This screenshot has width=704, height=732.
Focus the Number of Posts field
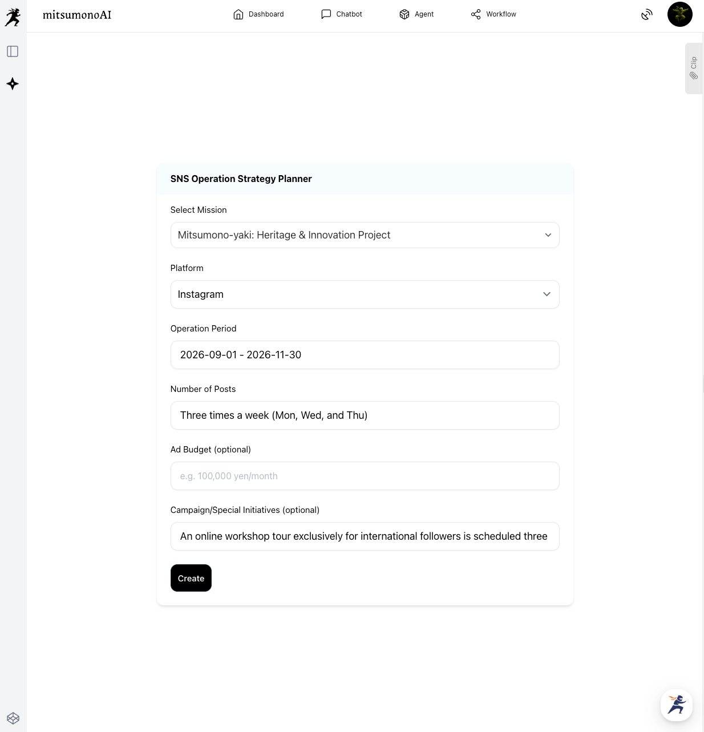[x=365, y=415]
